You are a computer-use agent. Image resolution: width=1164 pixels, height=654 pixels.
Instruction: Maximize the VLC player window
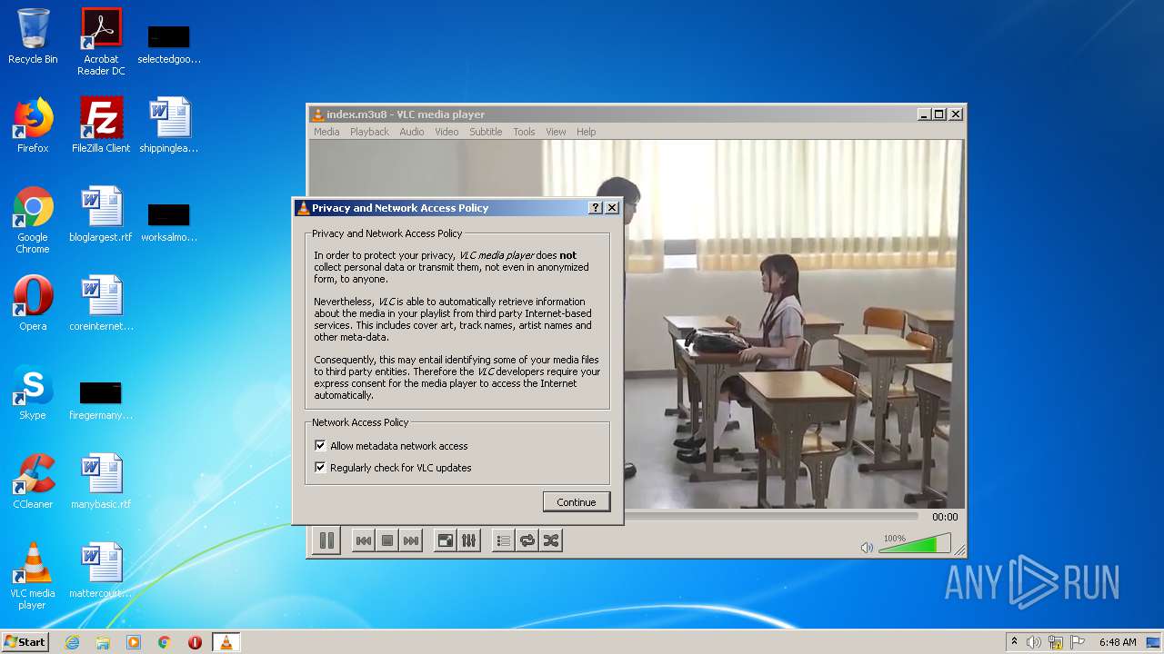tap(939, 114)
